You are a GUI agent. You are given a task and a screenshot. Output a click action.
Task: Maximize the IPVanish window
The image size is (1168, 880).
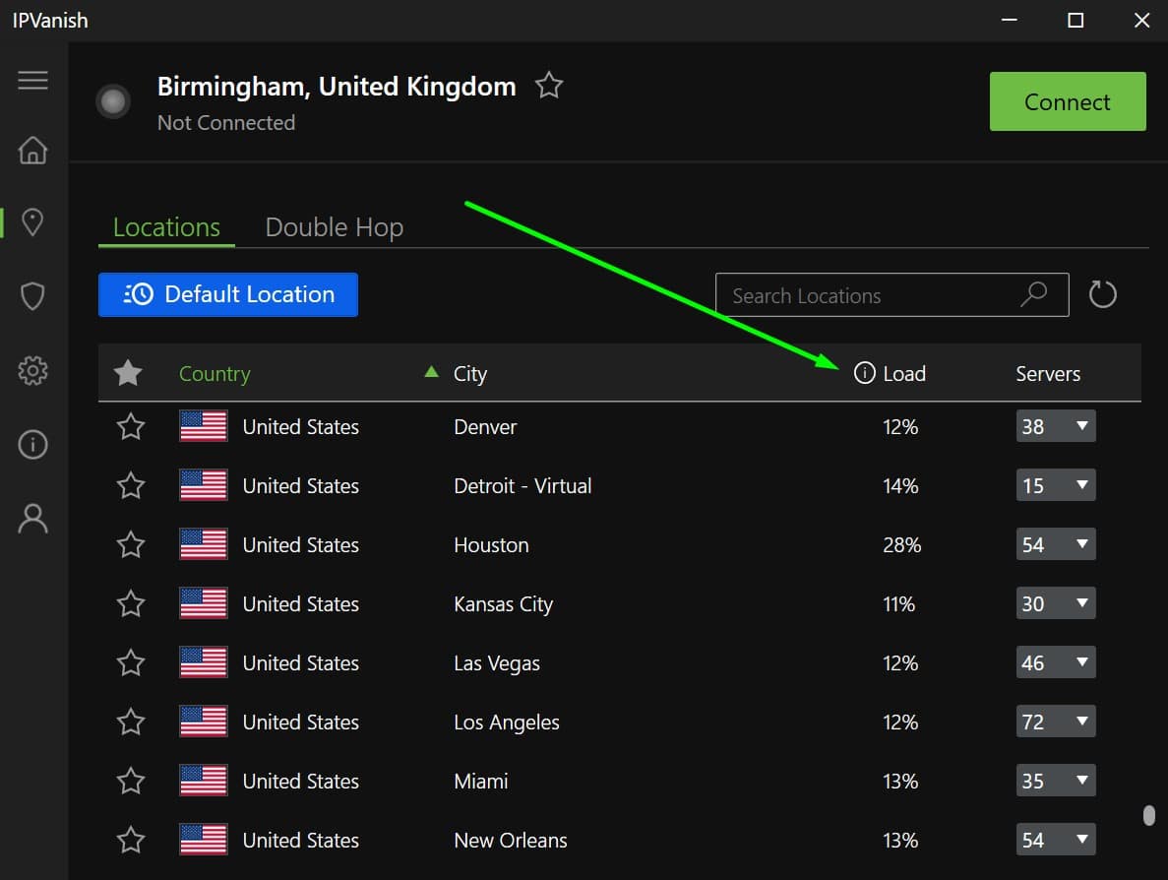coord(1075,20)
